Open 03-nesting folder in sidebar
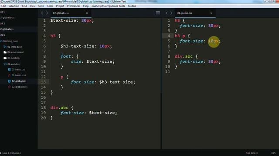Viewport: 279px width, 156px height. 14,58
